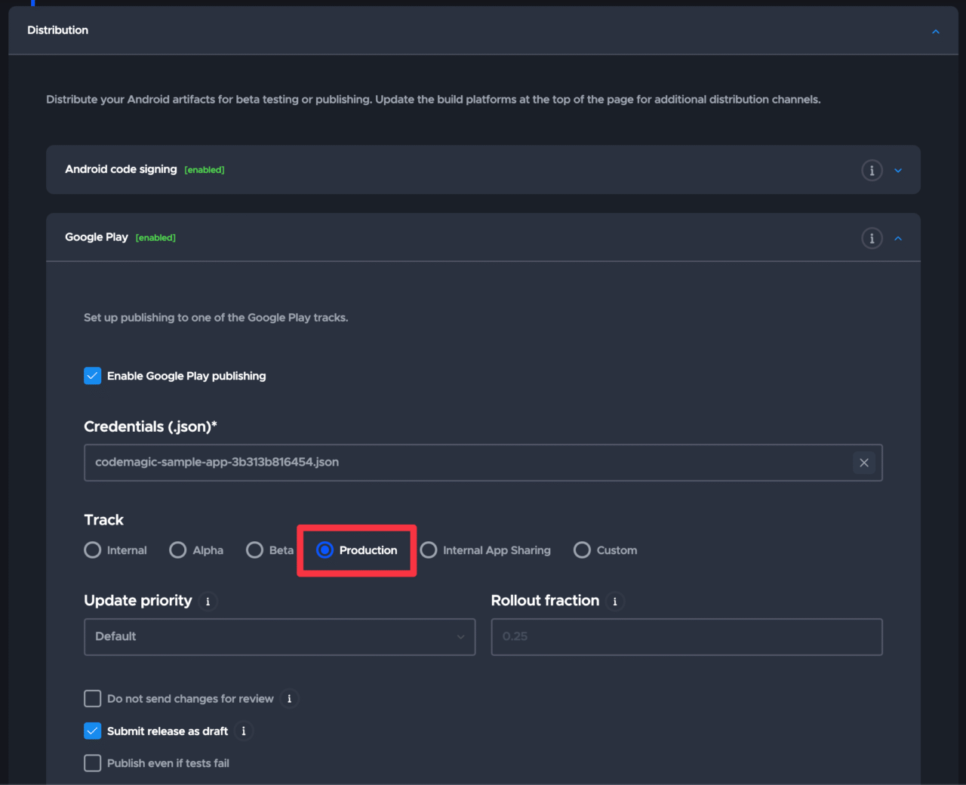This screenshot has width=966, height=785.
Task: Select the Internal track
Action: [93, 550]
